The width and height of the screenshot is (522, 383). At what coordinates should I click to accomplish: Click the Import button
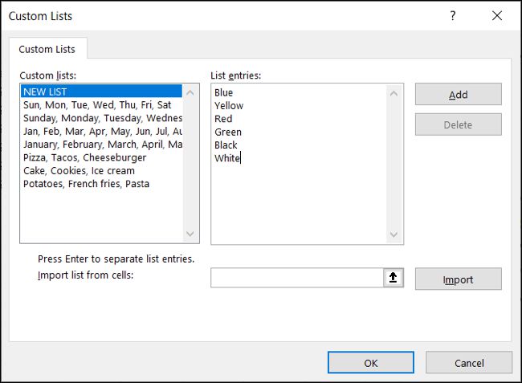click(x=458, y=279)
